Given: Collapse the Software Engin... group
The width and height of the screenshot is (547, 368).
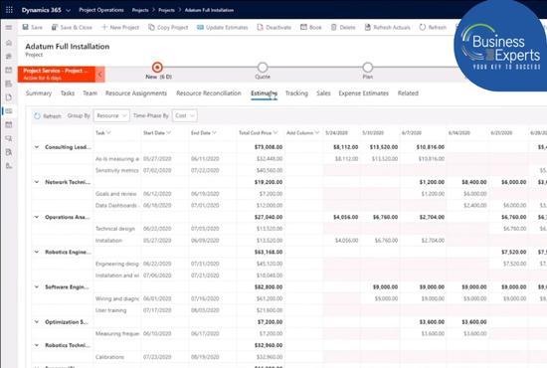Looking at the screenshot, I should [x=37, y=287].
